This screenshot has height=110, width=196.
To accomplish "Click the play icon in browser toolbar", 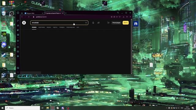I will tap(117, 17).
